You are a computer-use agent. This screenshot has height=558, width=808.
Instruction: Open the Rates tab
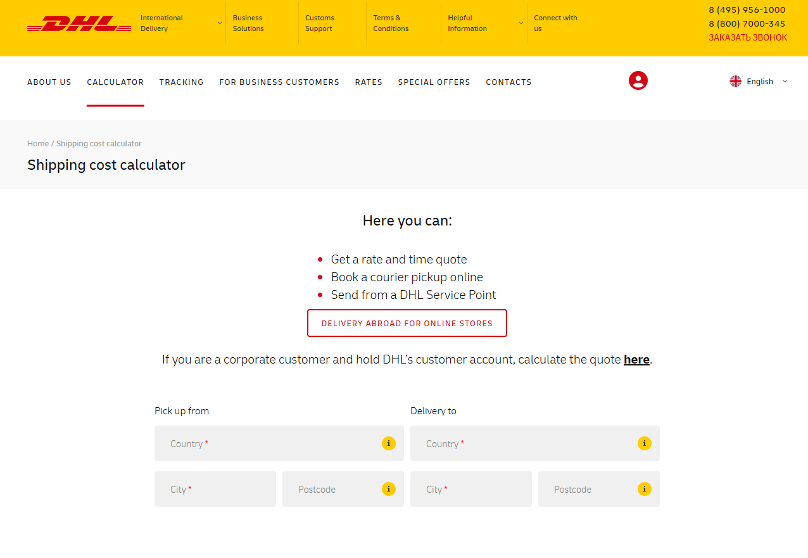click(x=369, y=82)
